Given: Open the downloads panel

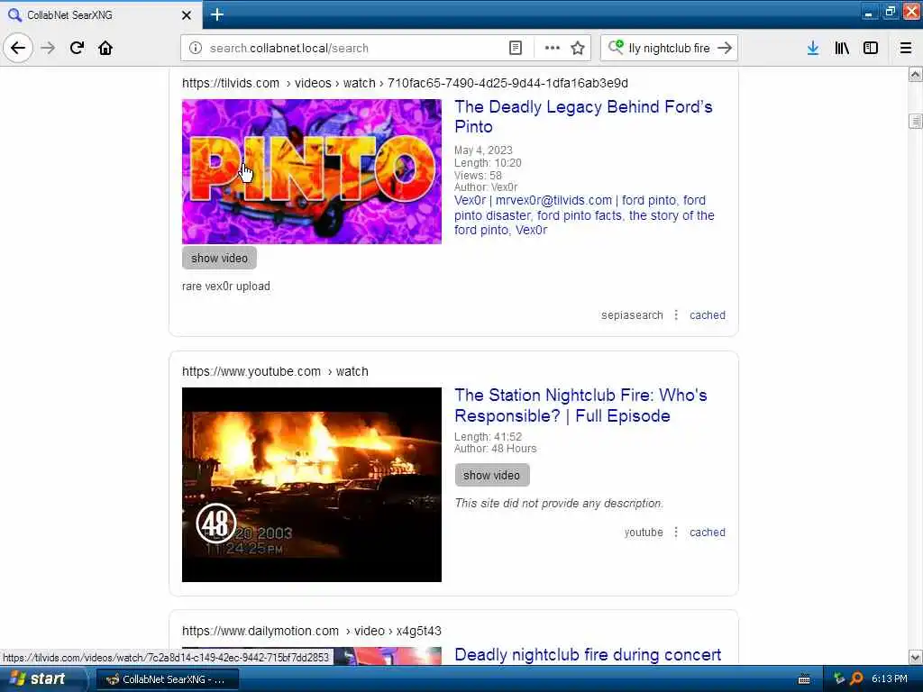Looking at the screenshot, I should tap(812, 48).
